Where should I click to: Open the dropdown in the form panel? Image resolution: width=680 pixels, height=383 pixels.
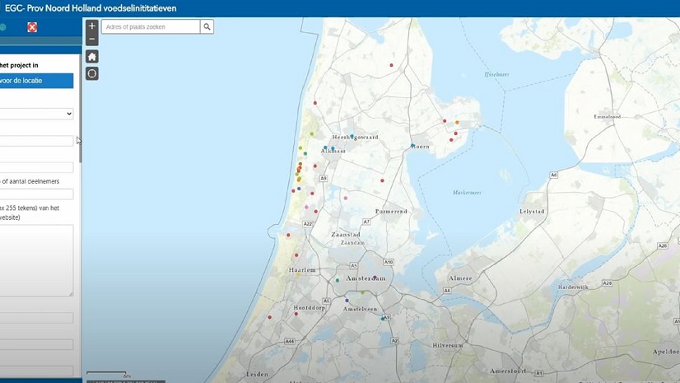click(36, 114)
